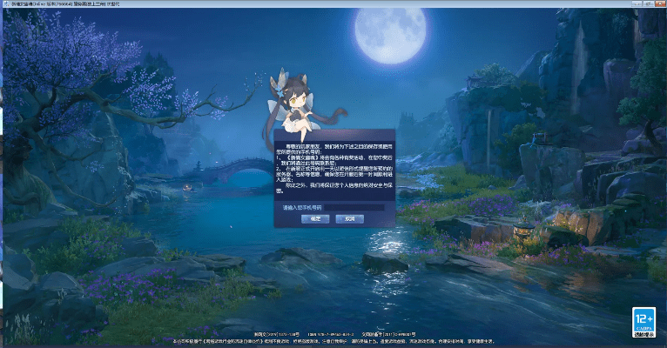Click the full moon in the sky
The height and width of the screenshot is (348, 667).
389,35
